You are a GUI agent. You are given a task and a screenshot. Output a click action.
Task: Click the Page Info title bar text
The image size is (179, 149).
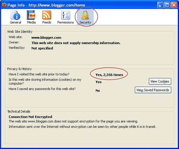[x=46, y=5]
